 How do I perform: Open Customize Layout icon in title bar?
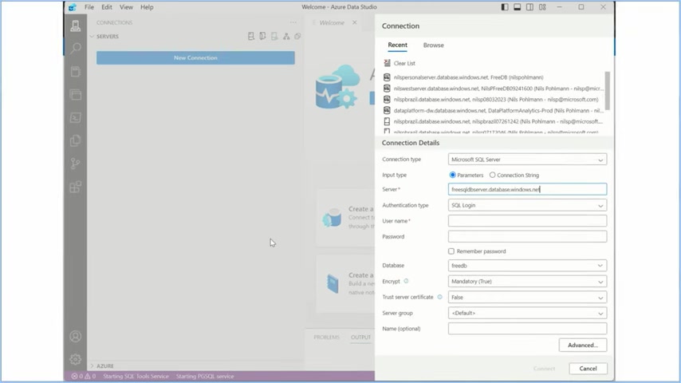pyautogui.click(x=542, y=7)
